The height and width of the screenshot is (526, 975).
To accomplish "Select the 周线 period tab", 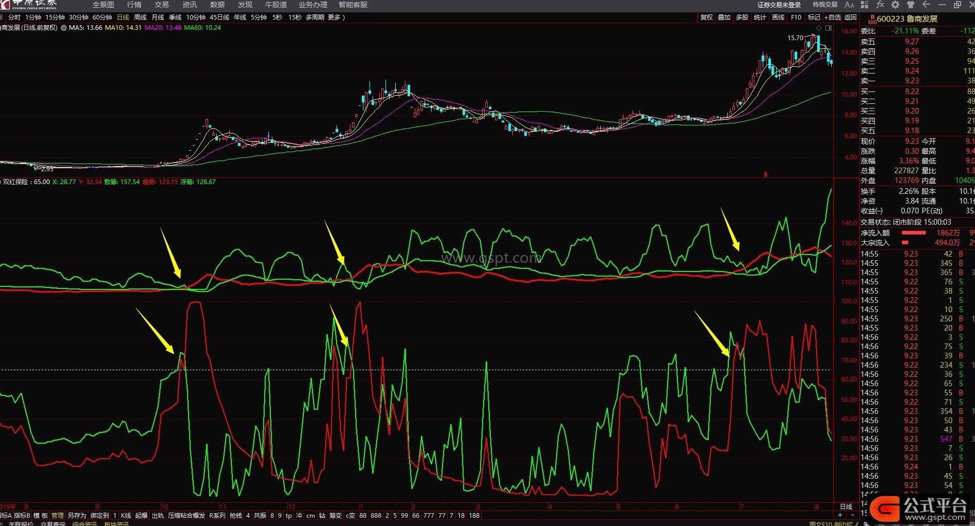I will click(x=140, y=17).
